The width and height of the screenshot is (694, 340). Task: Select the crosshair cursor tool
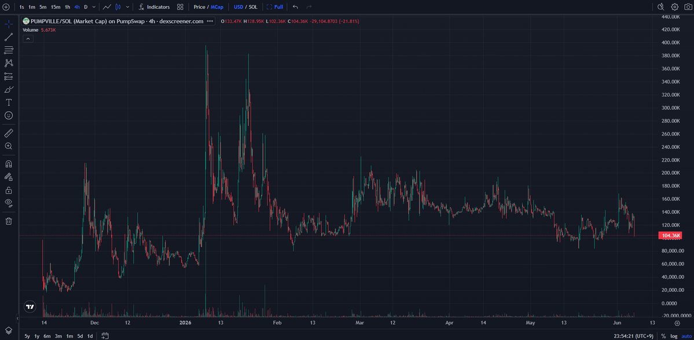(x=9, y=24)
